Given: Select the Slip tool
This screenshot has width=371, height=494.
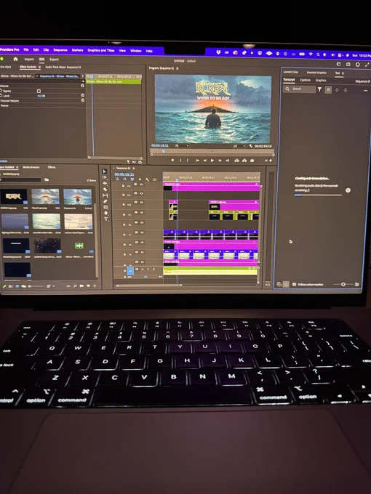Looking at the screenshot, I should [x=105, y=195].
